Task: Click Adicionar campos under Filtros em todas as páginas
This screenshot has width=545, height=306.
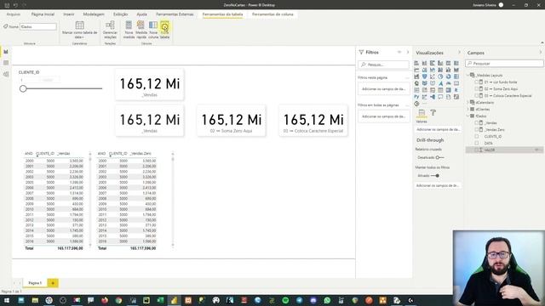Action: coord(384,116)
